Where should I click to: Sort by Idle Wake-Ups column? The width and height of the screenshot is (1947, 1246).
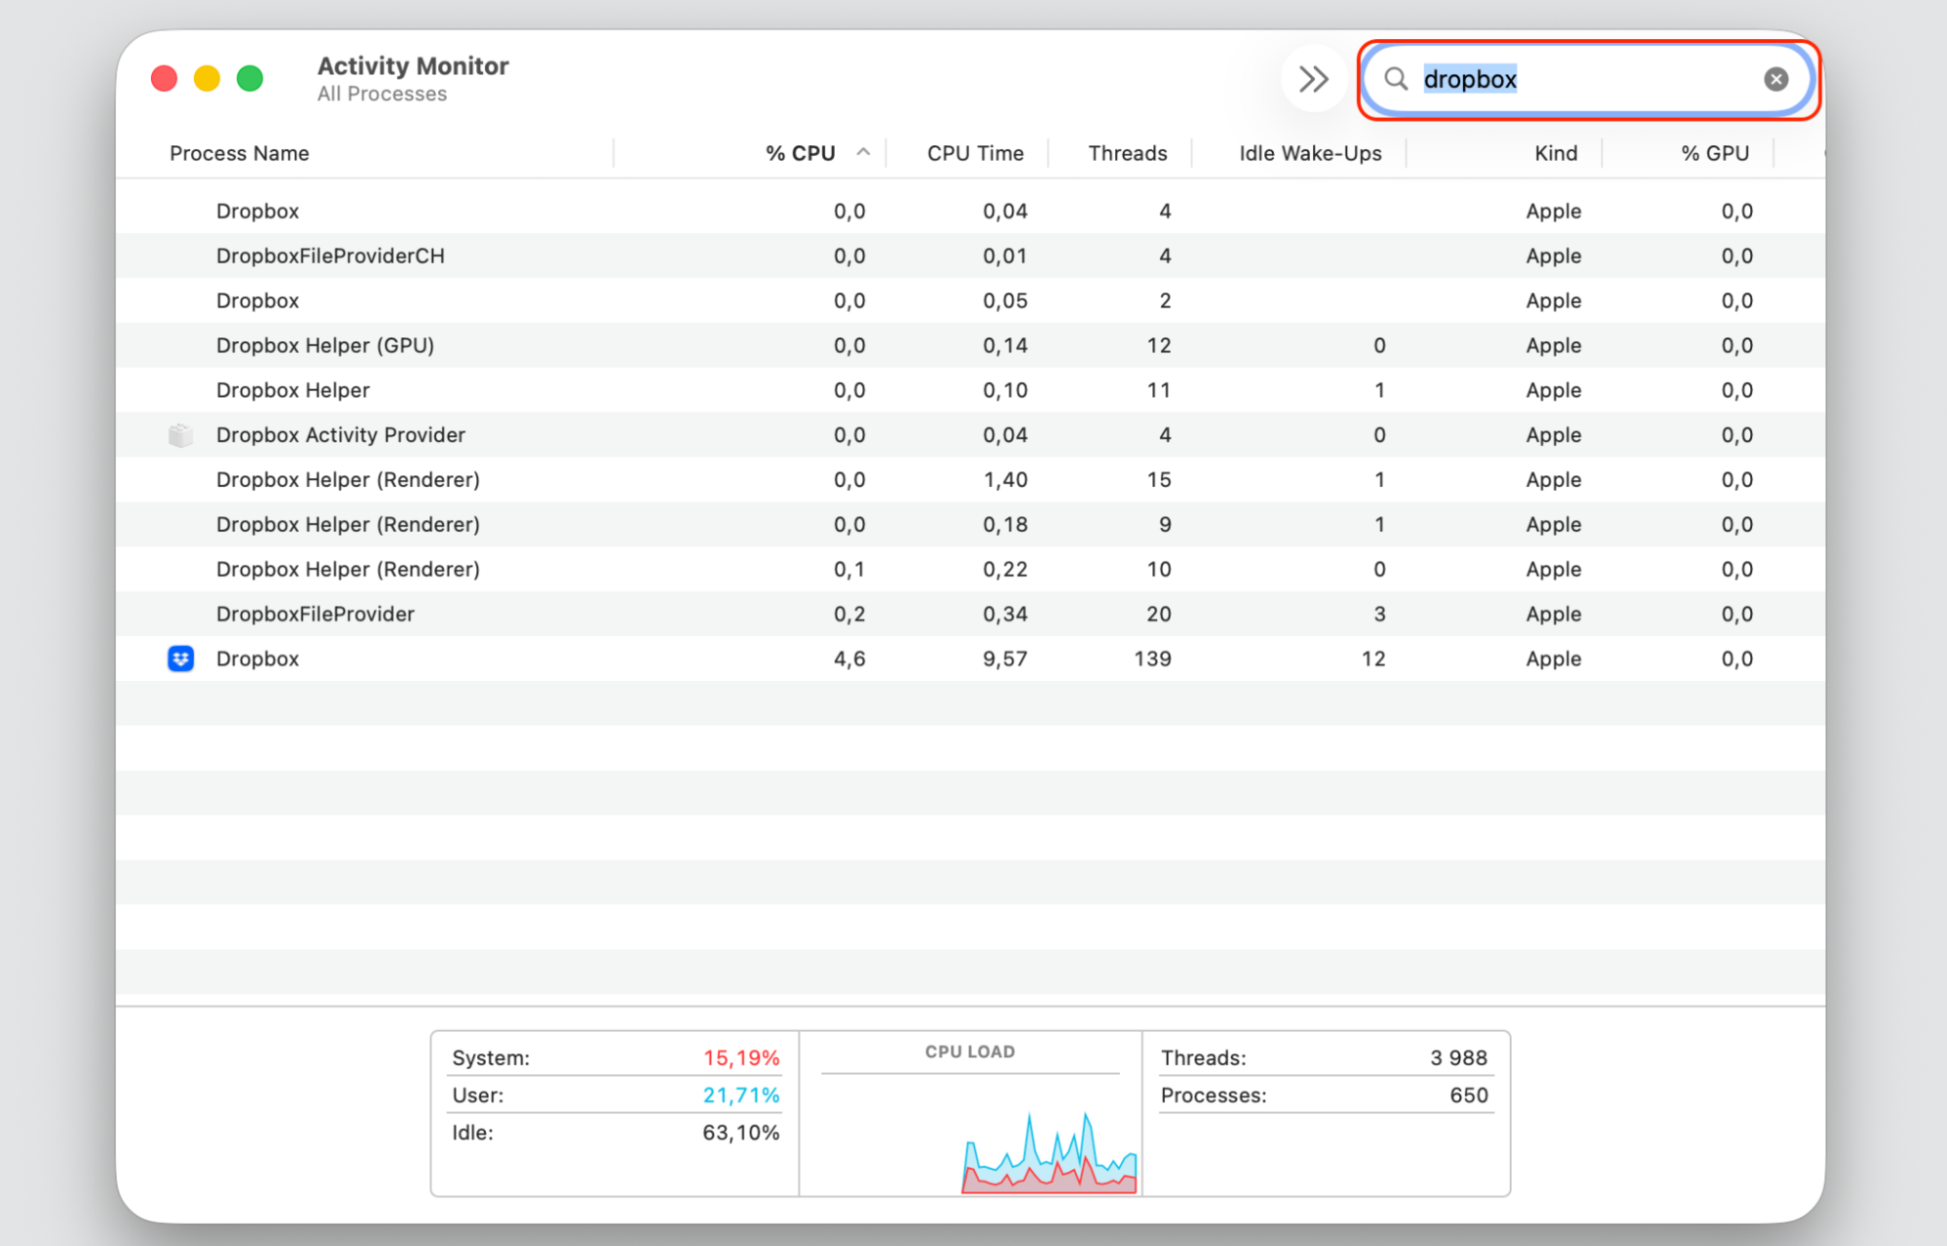(1310, 153)
